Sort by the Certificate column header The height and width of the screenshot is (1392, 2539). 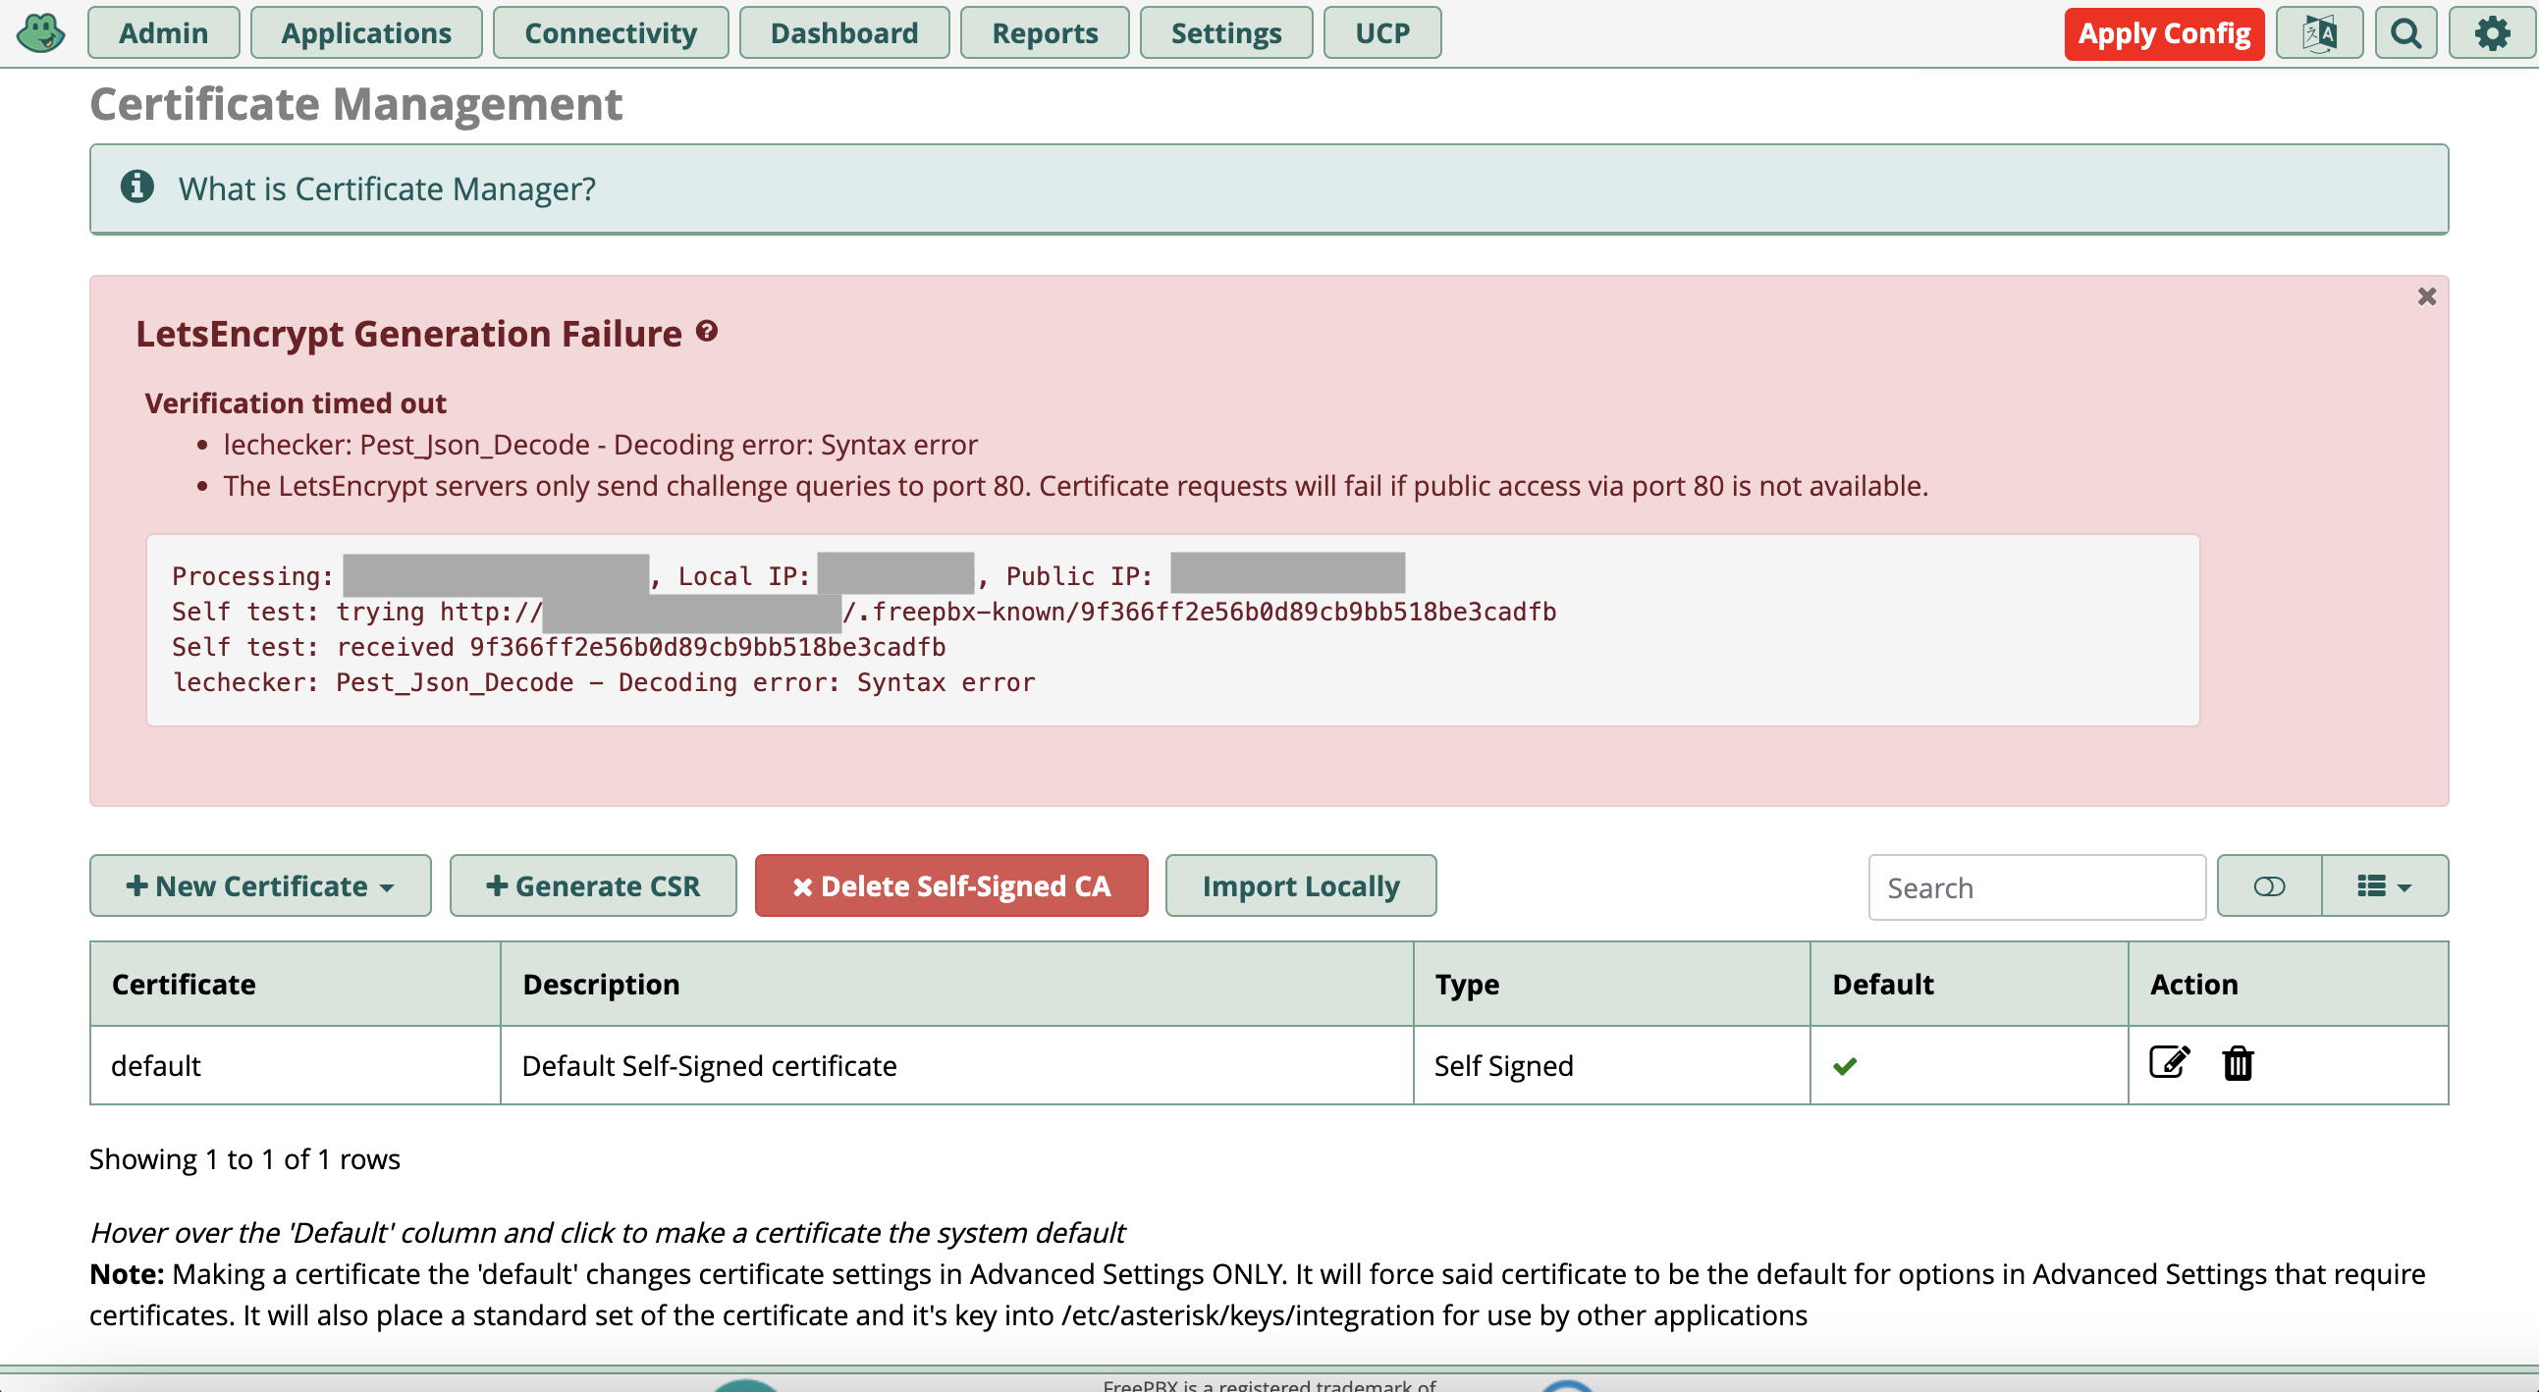click(x=295, y=984)
